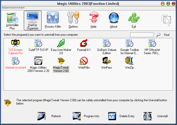Viewport: 177px width, 125px height.
Task: Click the Uninstall label
Action: [162, 116]
